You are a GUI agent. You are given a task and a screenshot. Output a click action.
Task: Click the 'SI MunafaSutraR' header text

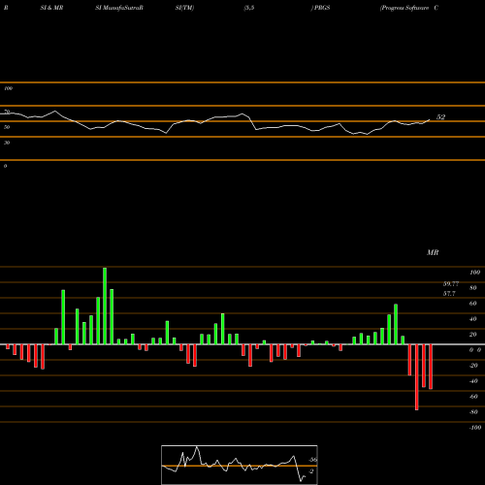[119, 8]
